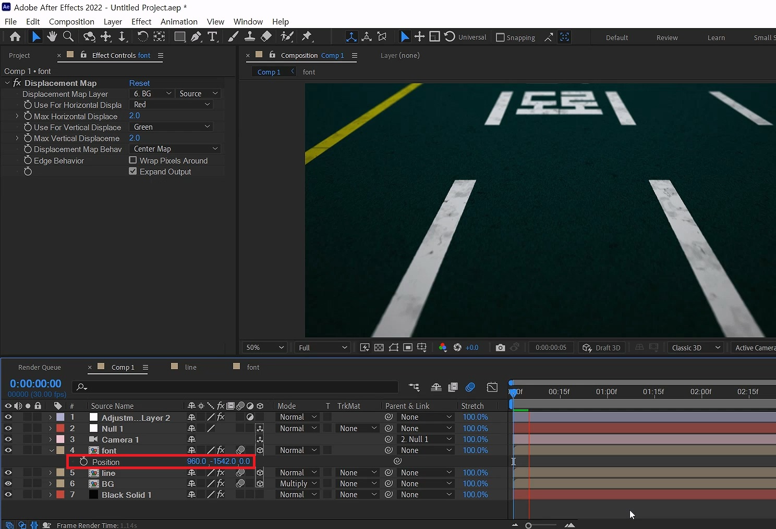Select the Puppet Pin tool
The width and height of the screenshot is (776, 529).
(307, 36)
